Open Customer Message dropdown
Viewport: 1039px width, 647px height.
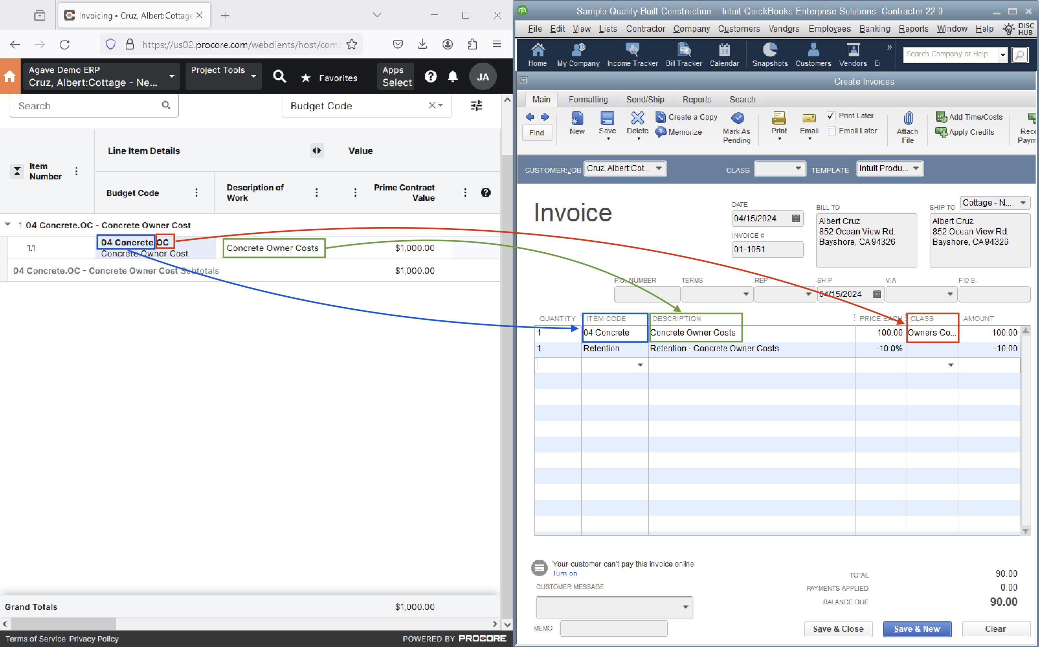click(685, 607)
